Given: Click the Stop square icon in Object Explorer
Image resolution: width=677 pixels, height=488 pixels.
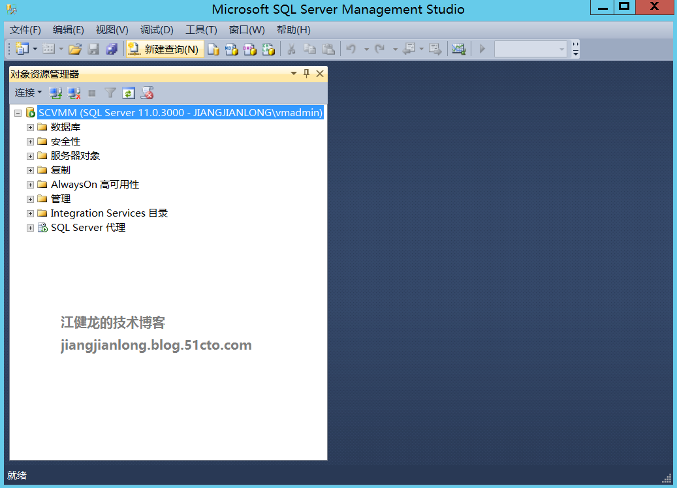Looking at the screenshot, I should (x=92, y=93).
